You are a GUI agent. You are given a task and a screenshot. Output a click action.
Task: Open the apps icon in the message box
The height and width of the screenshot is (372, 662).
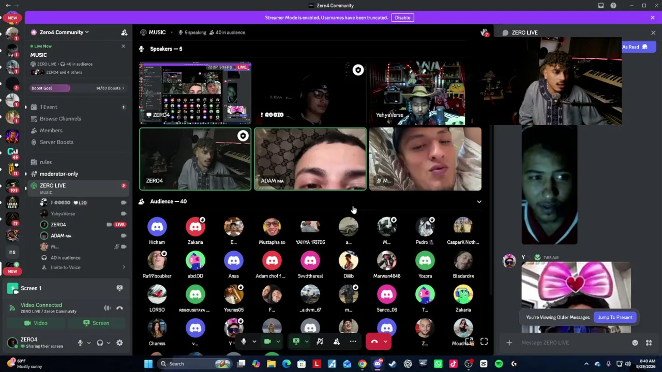click(649, 343)
